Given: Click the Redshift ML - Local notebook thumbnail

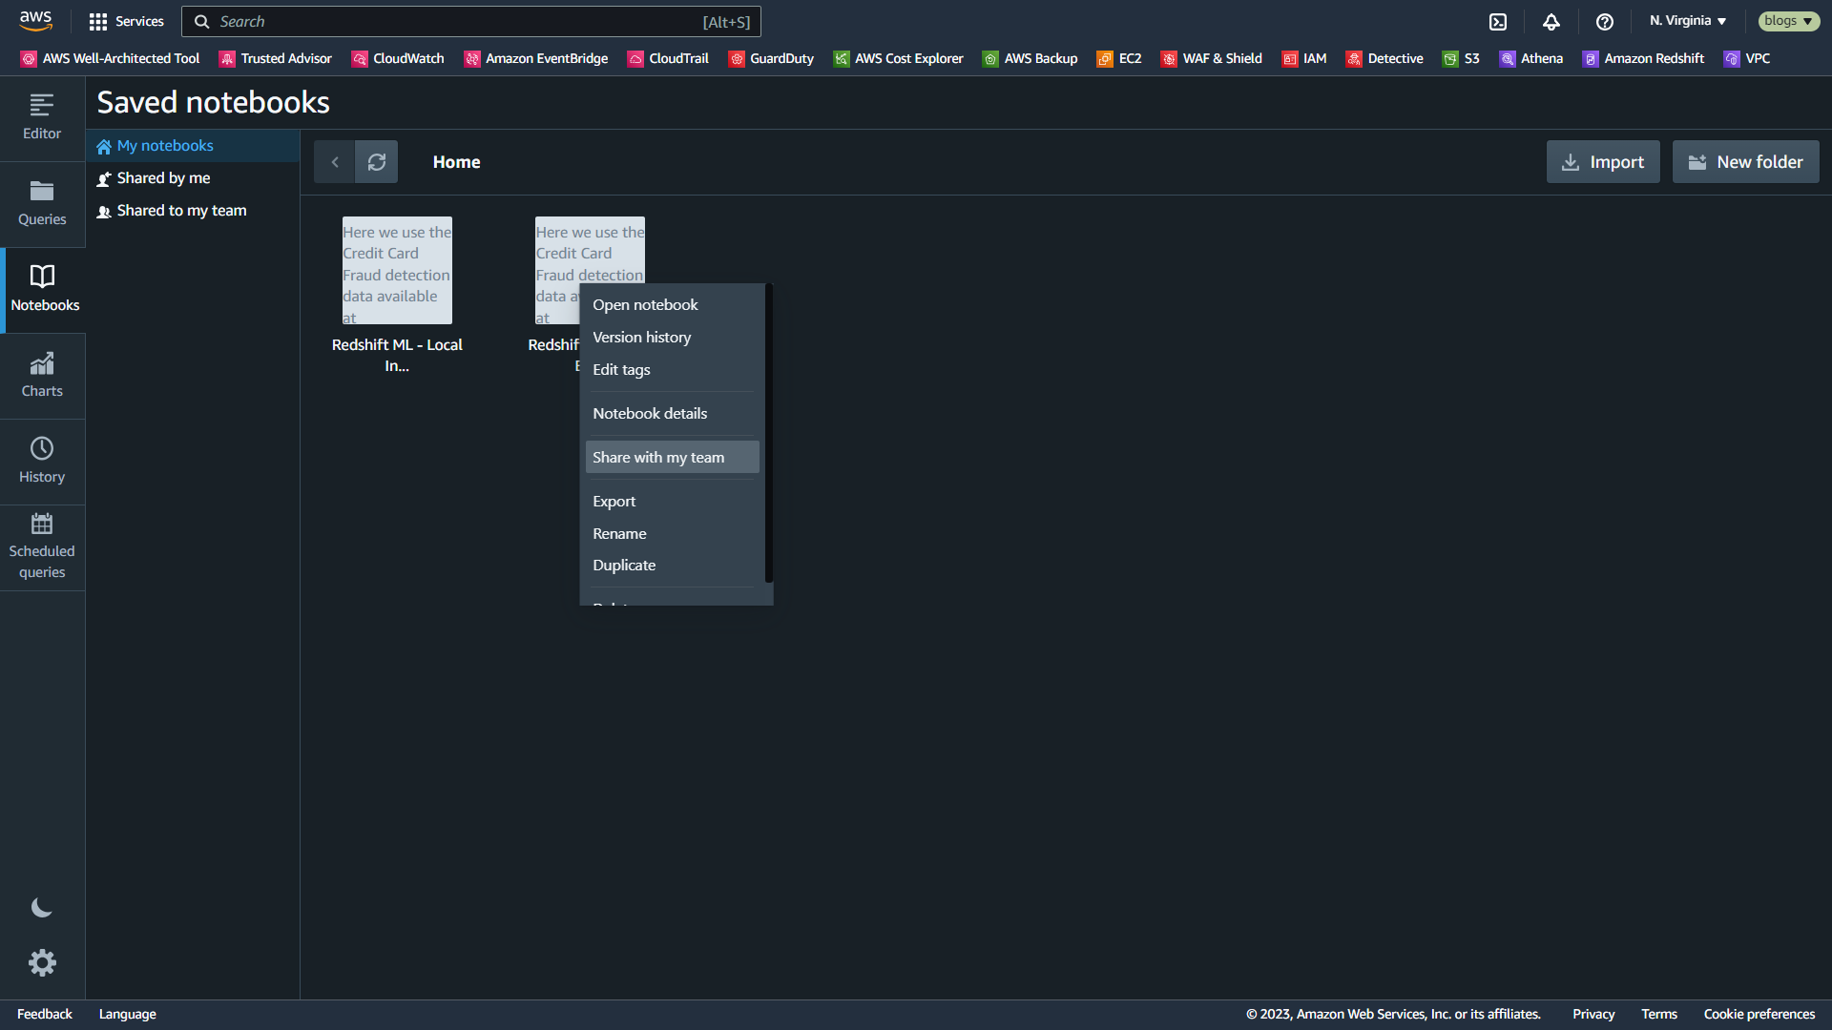Looking at the screenshot, I should [397, 271].
